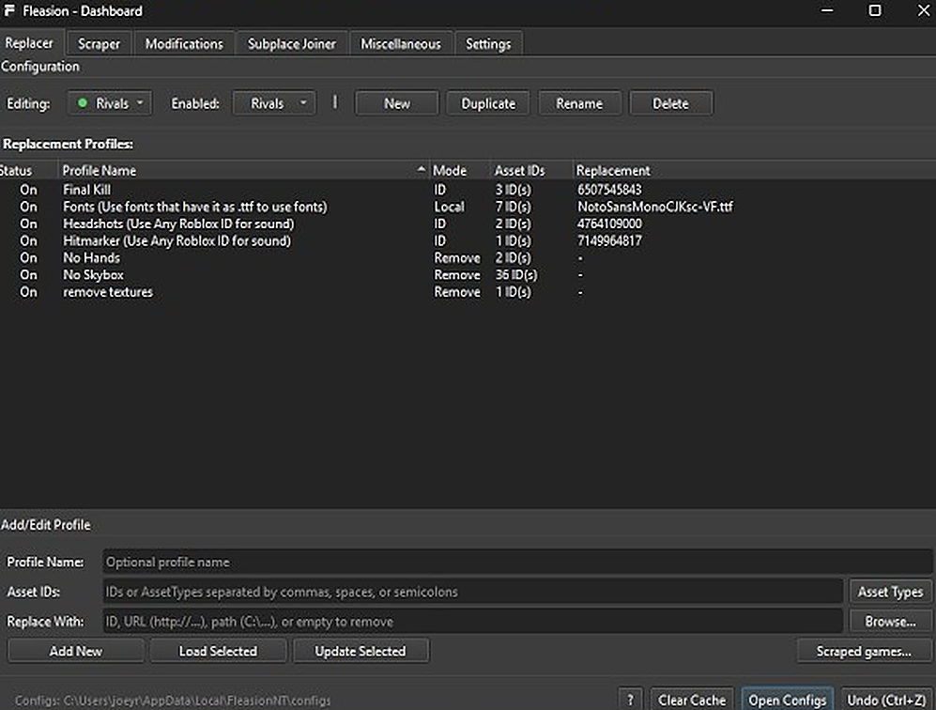
Task: Click Load Selected
Action: click(x=218, y=651)
